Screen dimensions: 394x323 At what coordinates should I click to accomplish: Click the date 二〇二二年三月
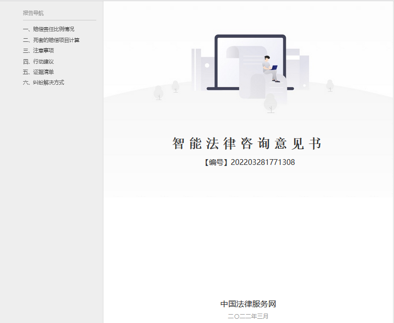[x=248, y=316]
